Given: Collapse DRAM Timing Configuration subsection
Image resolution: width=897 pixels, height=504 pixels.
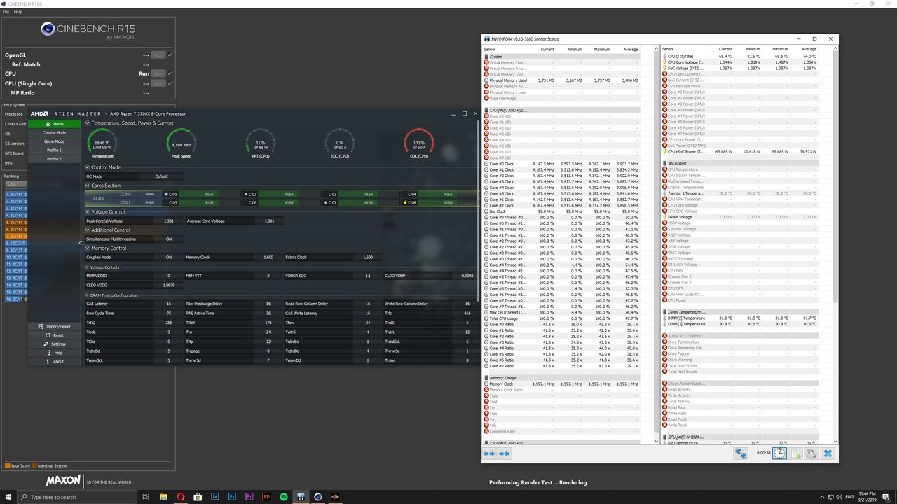Looking at the screenshot, I should click(88, 295).
